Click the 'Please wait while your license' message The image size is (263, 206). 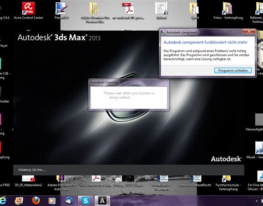pyautogui.click(x=129, y=95)
